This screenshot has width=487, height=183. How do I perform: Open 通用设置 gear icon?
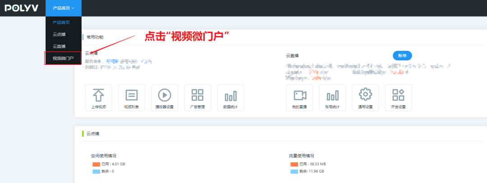click(x=365, y=95)
